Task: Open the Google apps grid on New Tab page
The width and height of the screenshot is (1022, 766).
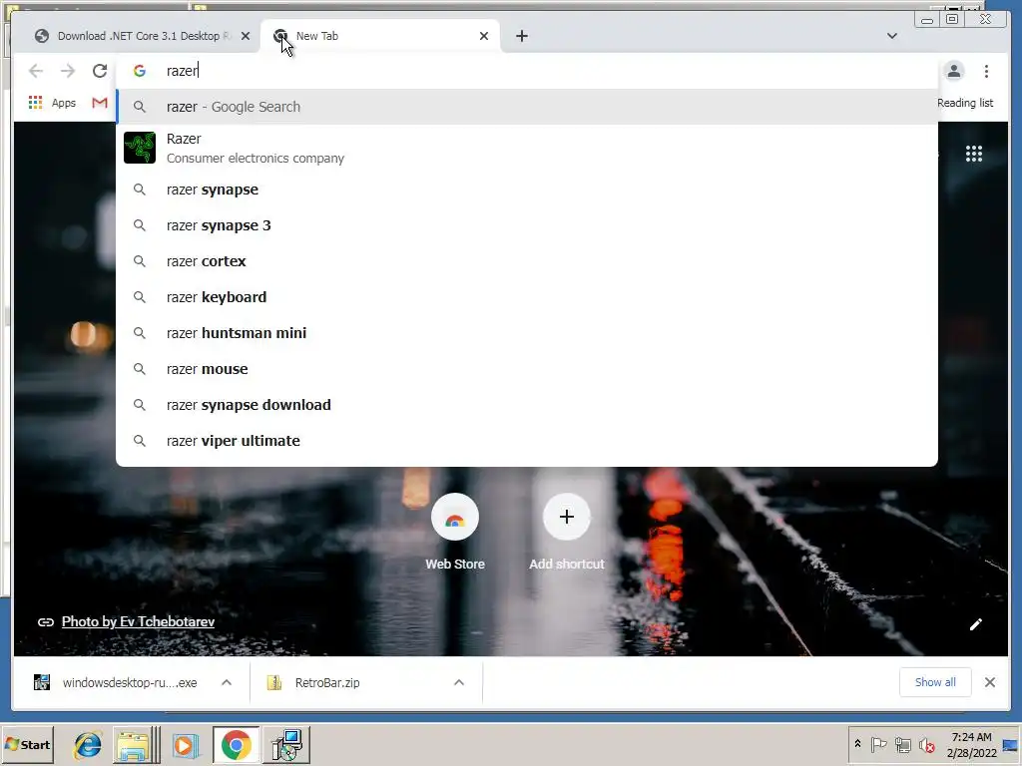Action: click(974, 154)
